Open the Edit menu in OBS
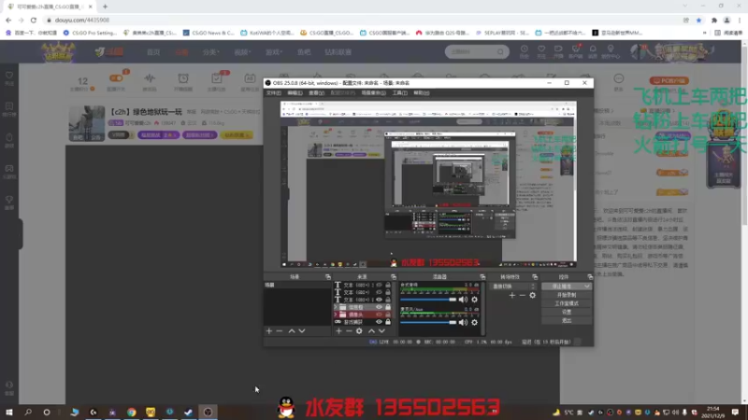The image size is (748, 420). [x=295, y=92]
